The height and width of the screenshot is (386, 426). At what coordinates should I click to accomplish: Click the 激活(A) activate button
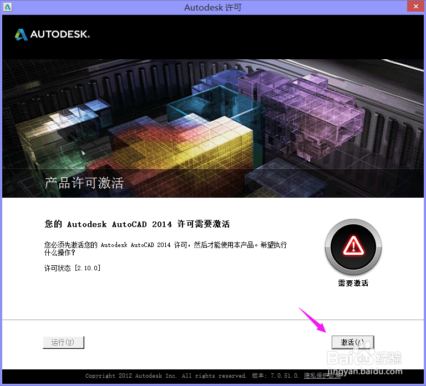click(353, 342)
